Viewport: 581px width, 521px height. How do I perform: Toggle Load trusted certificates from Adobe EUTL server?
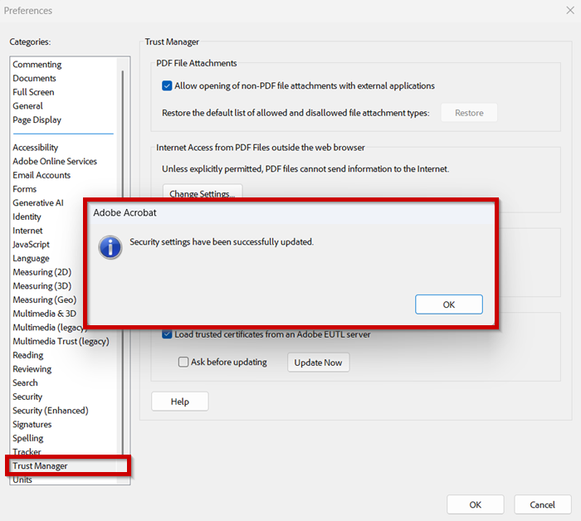point(167,335)
